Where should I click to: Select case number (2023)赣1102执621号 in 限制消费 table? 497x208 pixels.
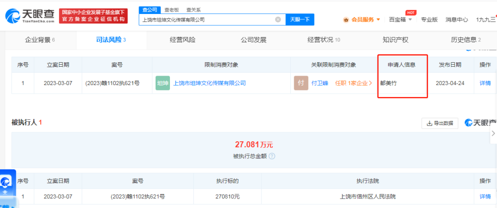coord(112,83)
